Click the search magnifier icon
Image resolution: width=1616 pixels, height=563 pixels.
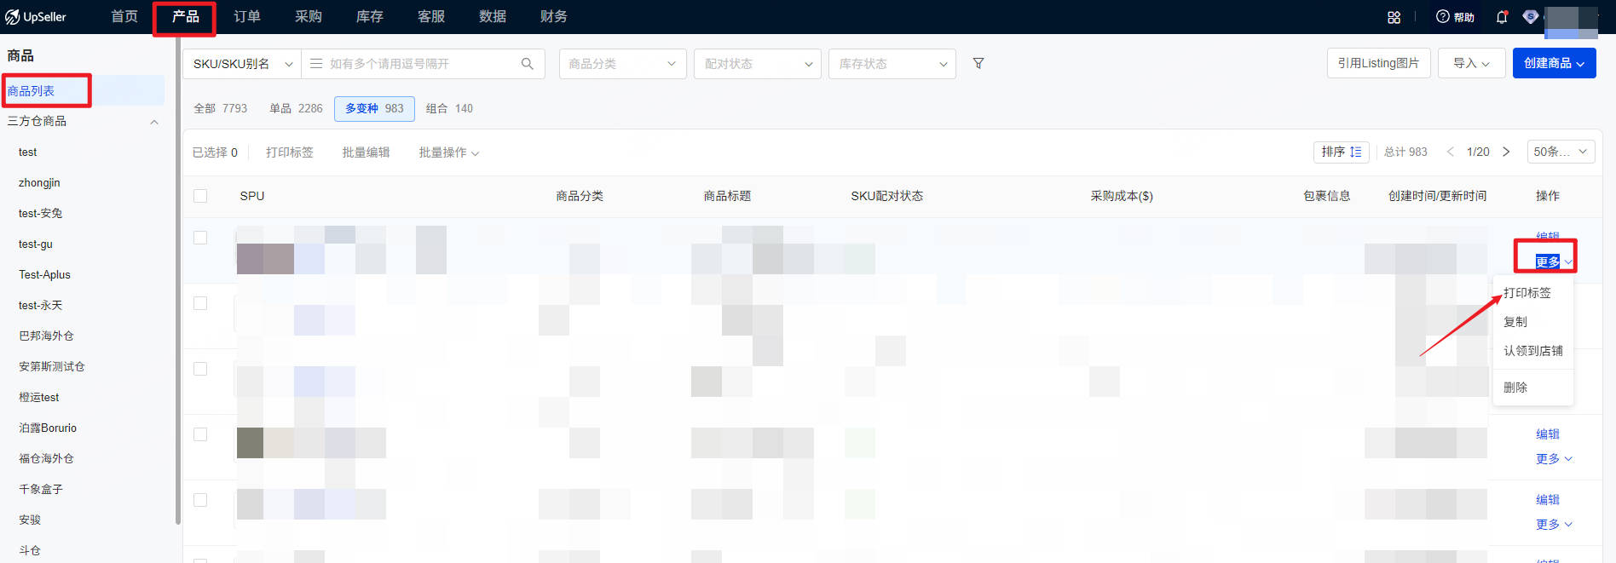click(528, 64)
